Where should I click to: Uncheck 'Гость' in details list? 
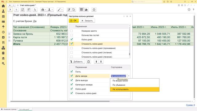72,72
